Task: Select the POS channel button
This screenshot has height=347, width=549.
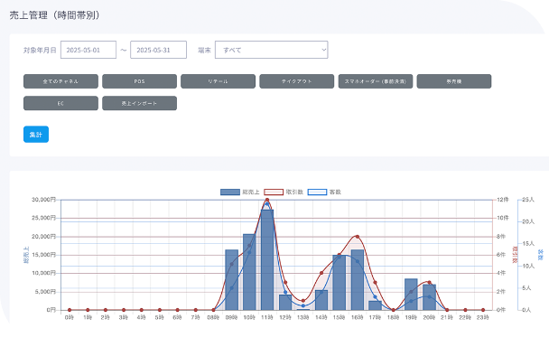Action: [x=139, y=81]
